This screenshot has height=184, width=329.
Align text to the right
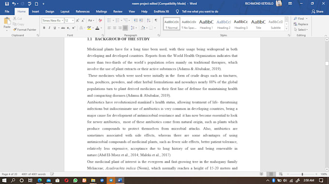click(x=120, y=28)
